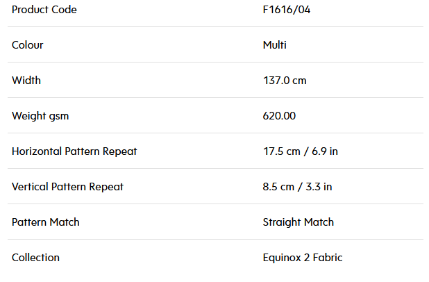Click the word gsm in Weight row
The height and width of the screenshot is (282, 429).
(59, 117)
